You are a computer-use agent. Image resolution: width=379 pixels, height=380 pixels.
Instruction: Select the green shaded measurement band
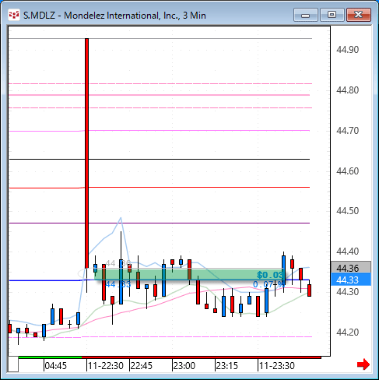pos(189,274)
